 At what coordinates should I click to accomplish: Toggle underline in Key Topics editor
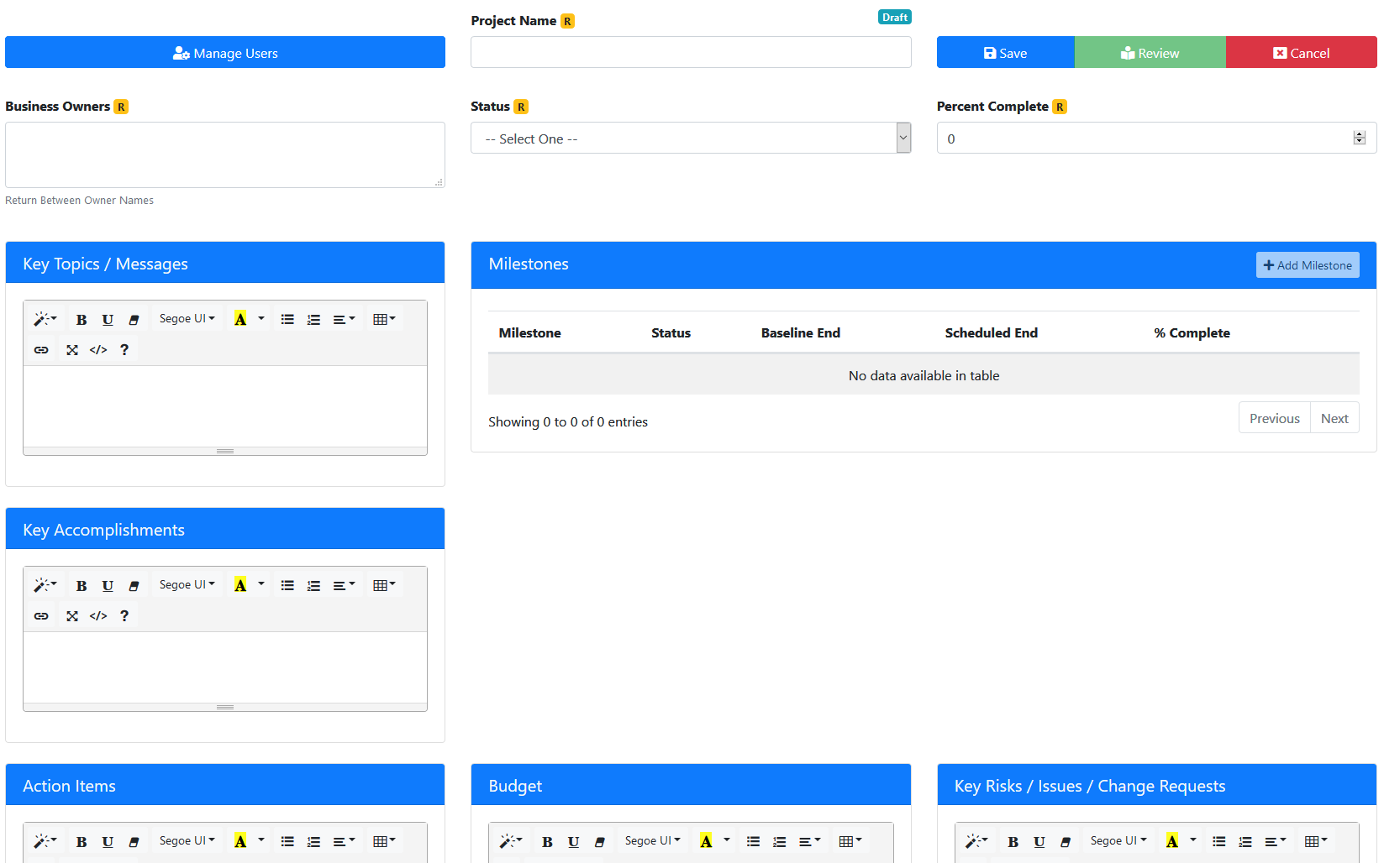tap(108, 319)
